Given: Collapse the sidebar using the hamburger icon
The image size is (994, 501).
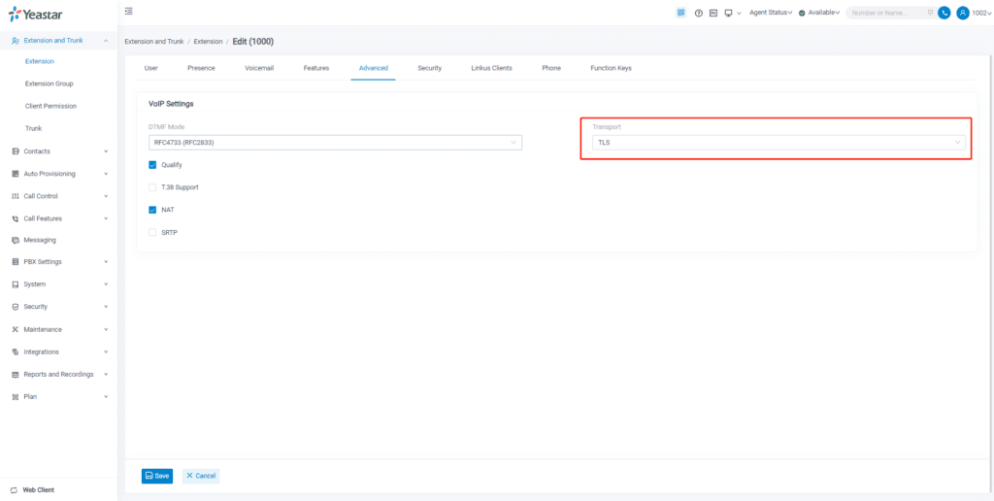Looking at the screenshot, I should click(x=129, y=12).
